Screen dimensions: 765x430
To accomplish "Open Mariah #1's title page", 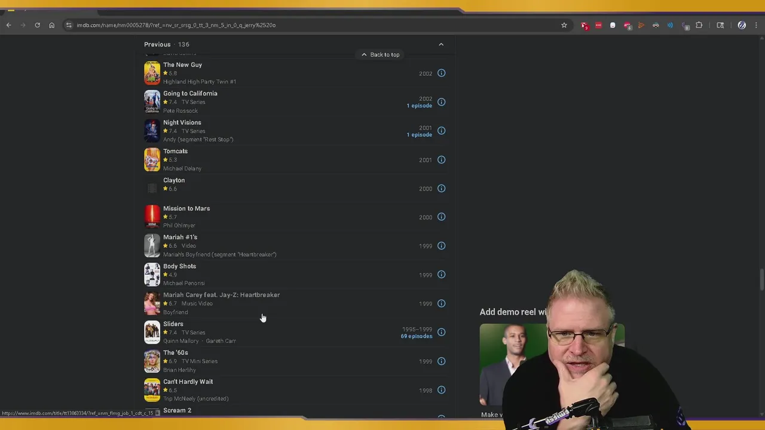I will [180, 237].
